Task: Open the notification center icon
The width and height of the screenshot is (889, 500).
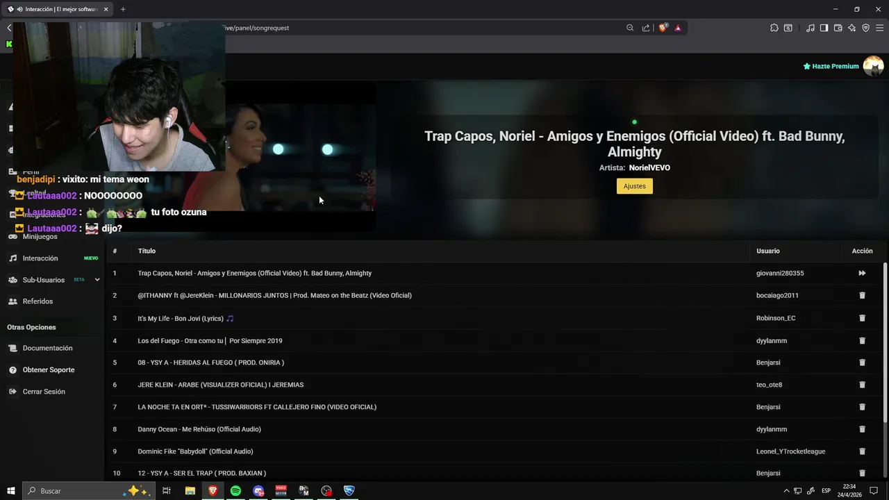Action: 874,491
